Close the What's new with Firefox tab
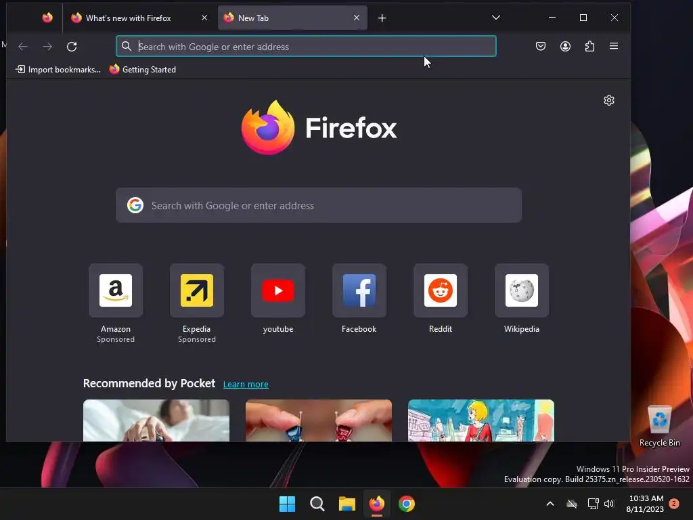This screenshot has width=693, height=520. tap(204, 18)
